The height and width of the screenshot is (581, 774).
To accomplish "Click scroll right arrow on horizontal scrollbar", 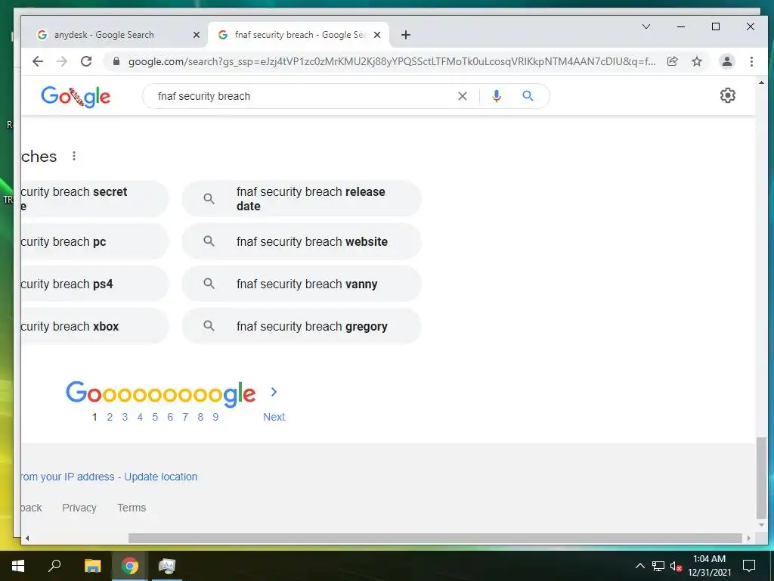I will [x=749, y=538].
